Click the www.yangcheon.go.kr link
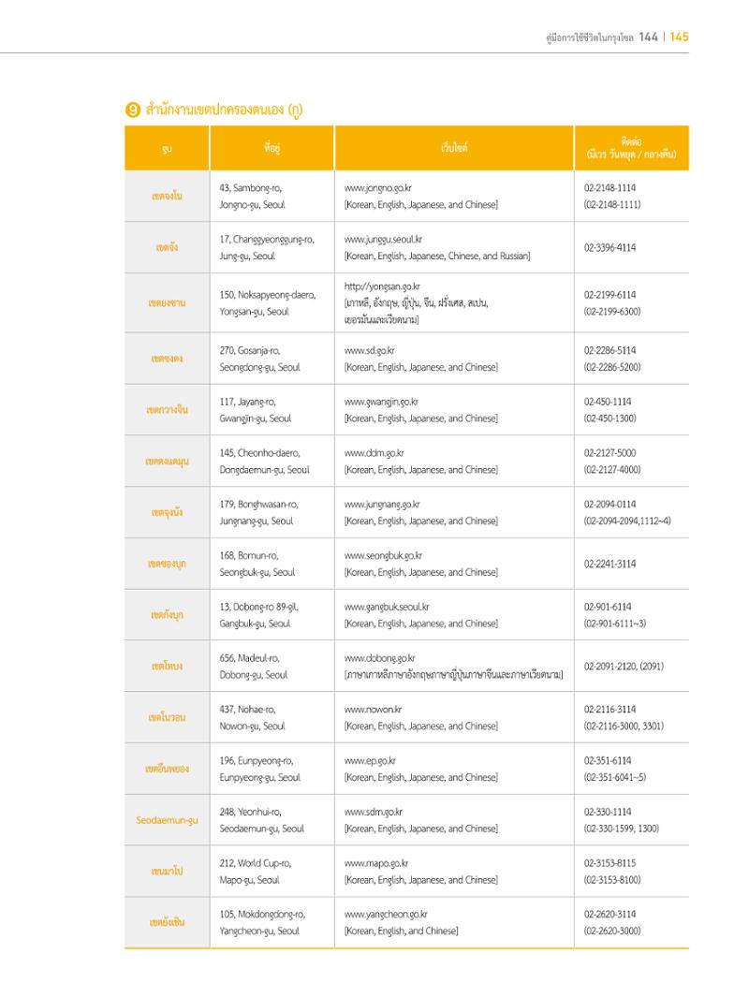The width and height of the screenshot is (749, 998). (386, 914)
